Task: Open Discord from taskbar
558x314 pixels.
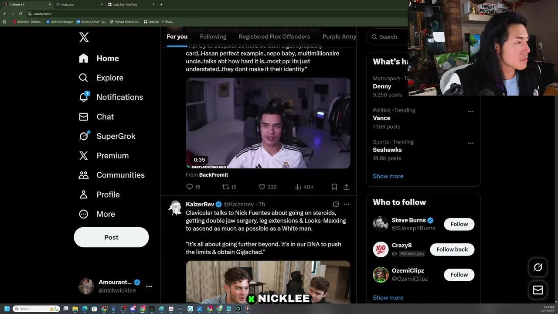Action: (133, 309)
